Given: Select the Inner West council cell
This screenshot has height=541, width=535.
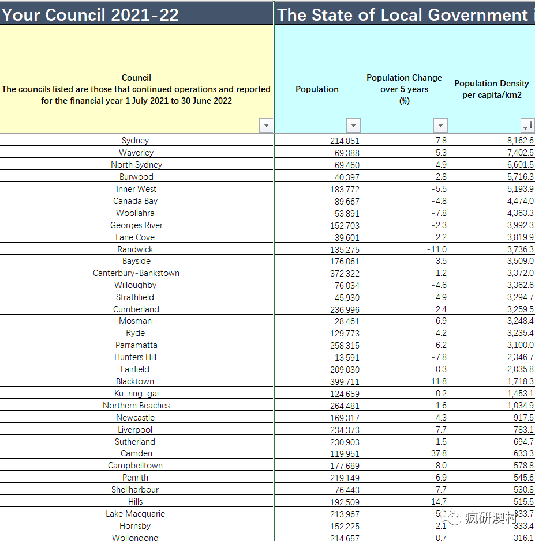Looking at the screenshot, I should [x=136, y=188].
